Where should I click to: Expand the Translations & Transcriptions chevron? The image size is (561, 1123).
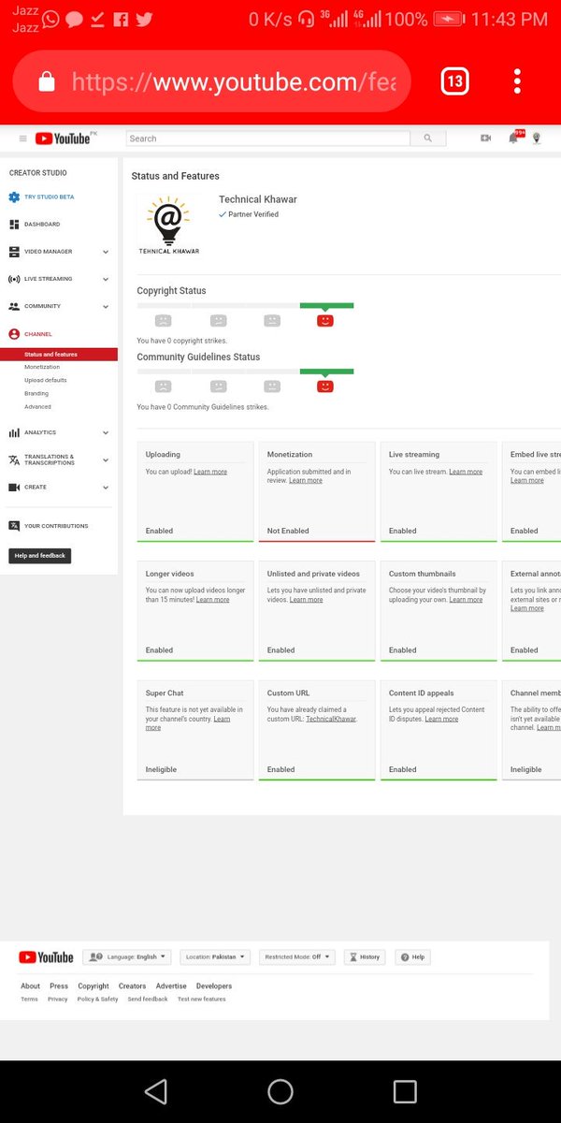tap(106, 459)
